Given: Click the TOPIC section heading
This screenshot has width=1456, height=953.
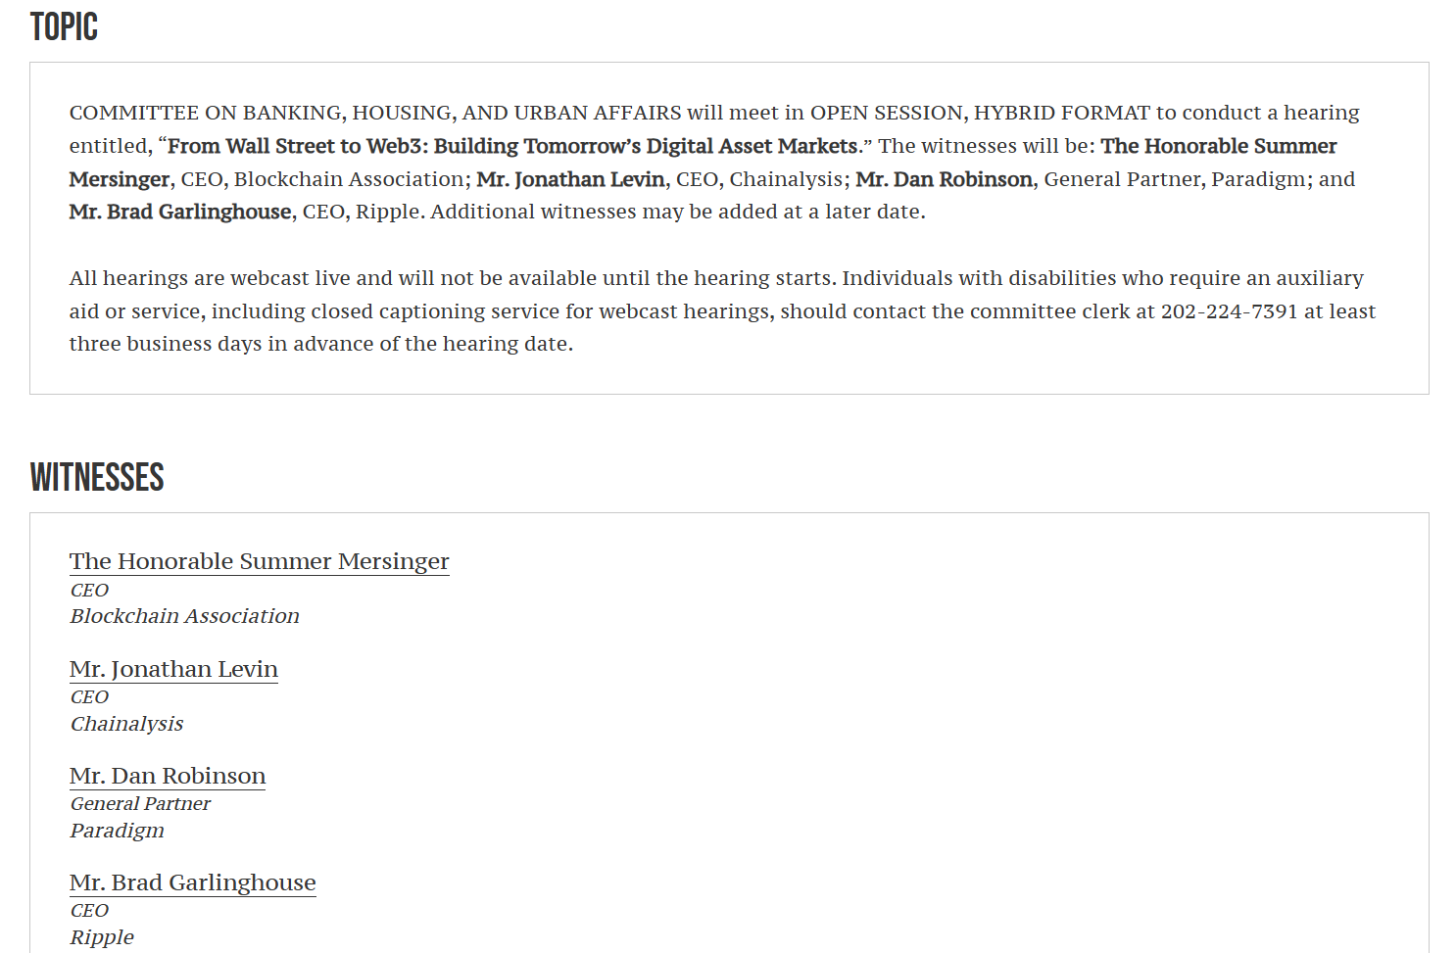Looking at the screenshot, I should tap(64, 26).
